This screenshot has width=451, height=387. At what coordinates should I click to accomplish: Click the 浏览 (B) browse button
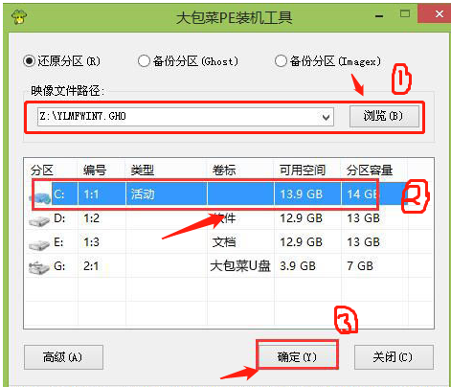tap(384, 116)
